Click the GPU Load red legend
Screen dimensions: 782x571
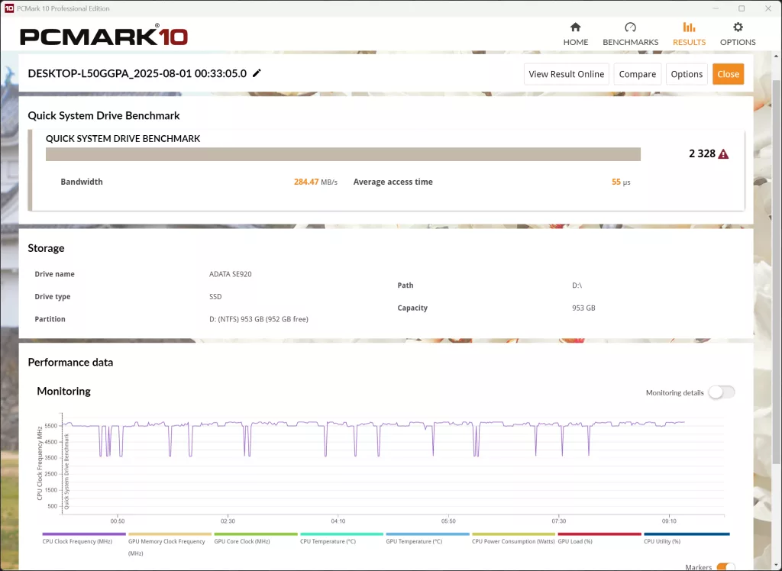tap(599, 539)
